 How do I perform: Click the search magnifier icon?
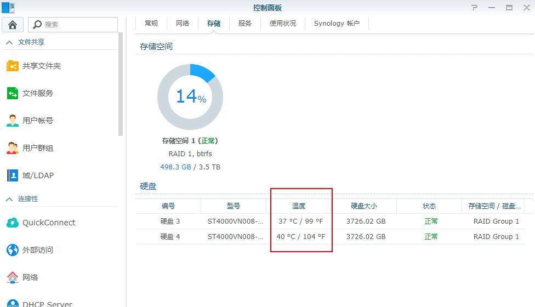[37, 25]
